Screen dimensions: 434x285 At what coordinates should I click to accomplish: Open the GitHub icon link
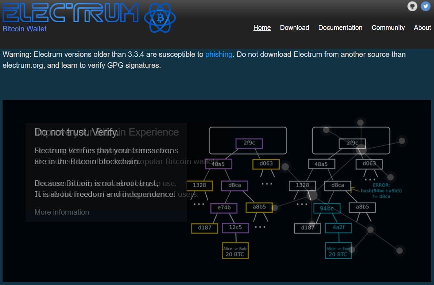[412, 6]
